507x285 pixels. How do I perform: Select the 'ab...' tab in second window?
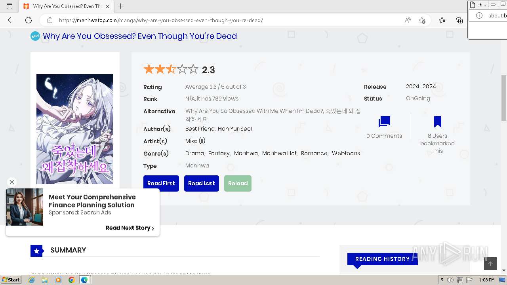coord(478,5)
